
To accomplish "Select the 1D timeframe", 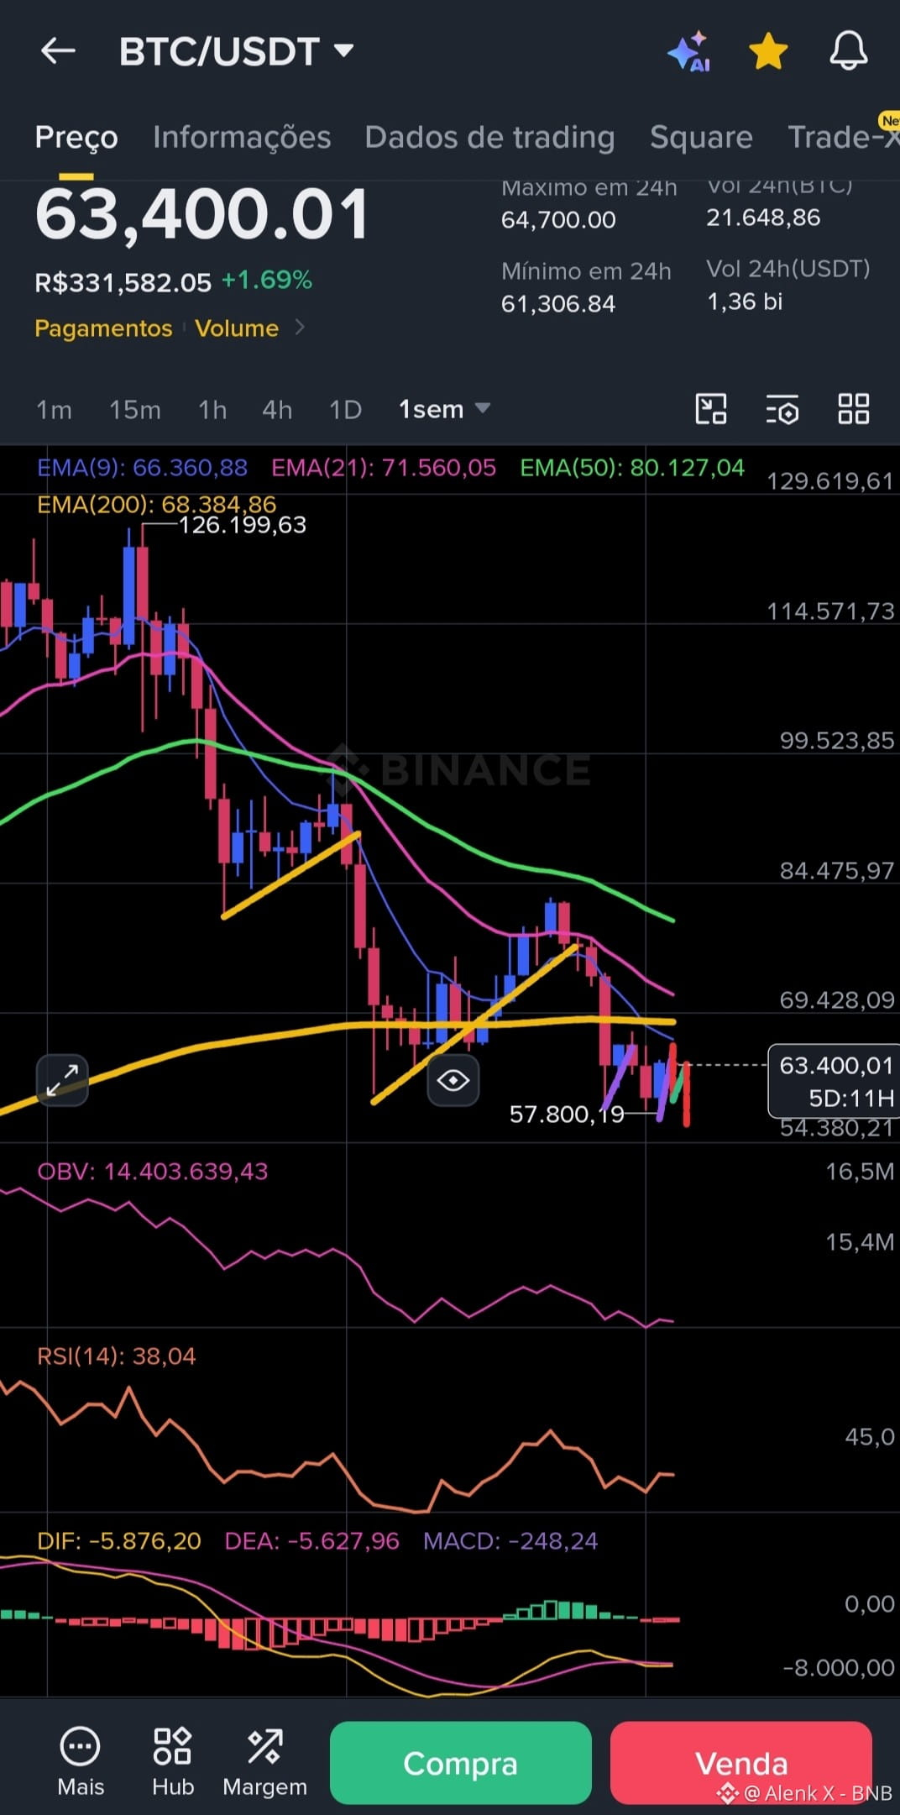I will click(345, 410).
